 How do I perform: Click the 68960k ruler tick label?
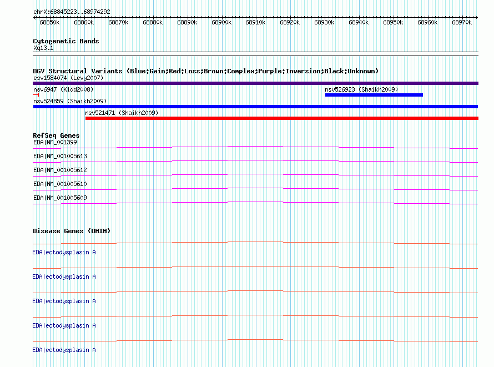point(427,22)
